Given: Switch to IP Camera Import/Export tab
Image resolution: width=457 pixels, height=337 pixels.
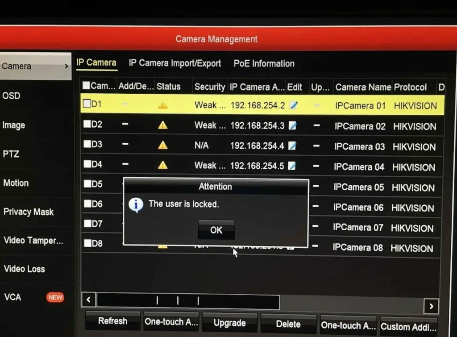Looking at the screenshot, I should 175,63.
